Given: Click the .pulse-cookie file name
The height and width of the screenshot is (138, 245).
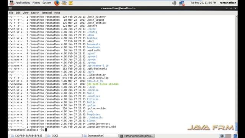Looking at the screenshot, I should [96, 108].
